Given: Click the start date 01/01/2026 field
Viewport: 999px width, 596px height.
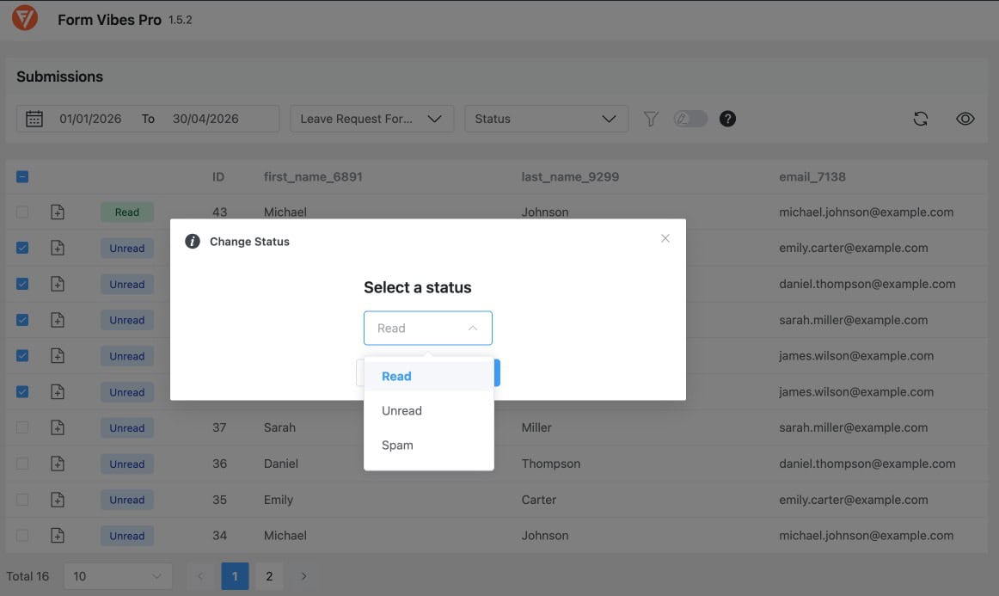Looking at the screenshot, I should [90, 119].
